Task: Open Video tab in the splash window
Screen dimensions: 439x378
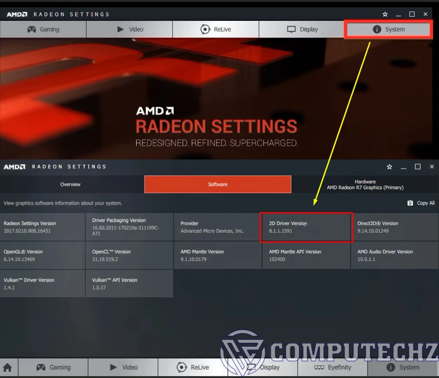Action: coord(130,29)
